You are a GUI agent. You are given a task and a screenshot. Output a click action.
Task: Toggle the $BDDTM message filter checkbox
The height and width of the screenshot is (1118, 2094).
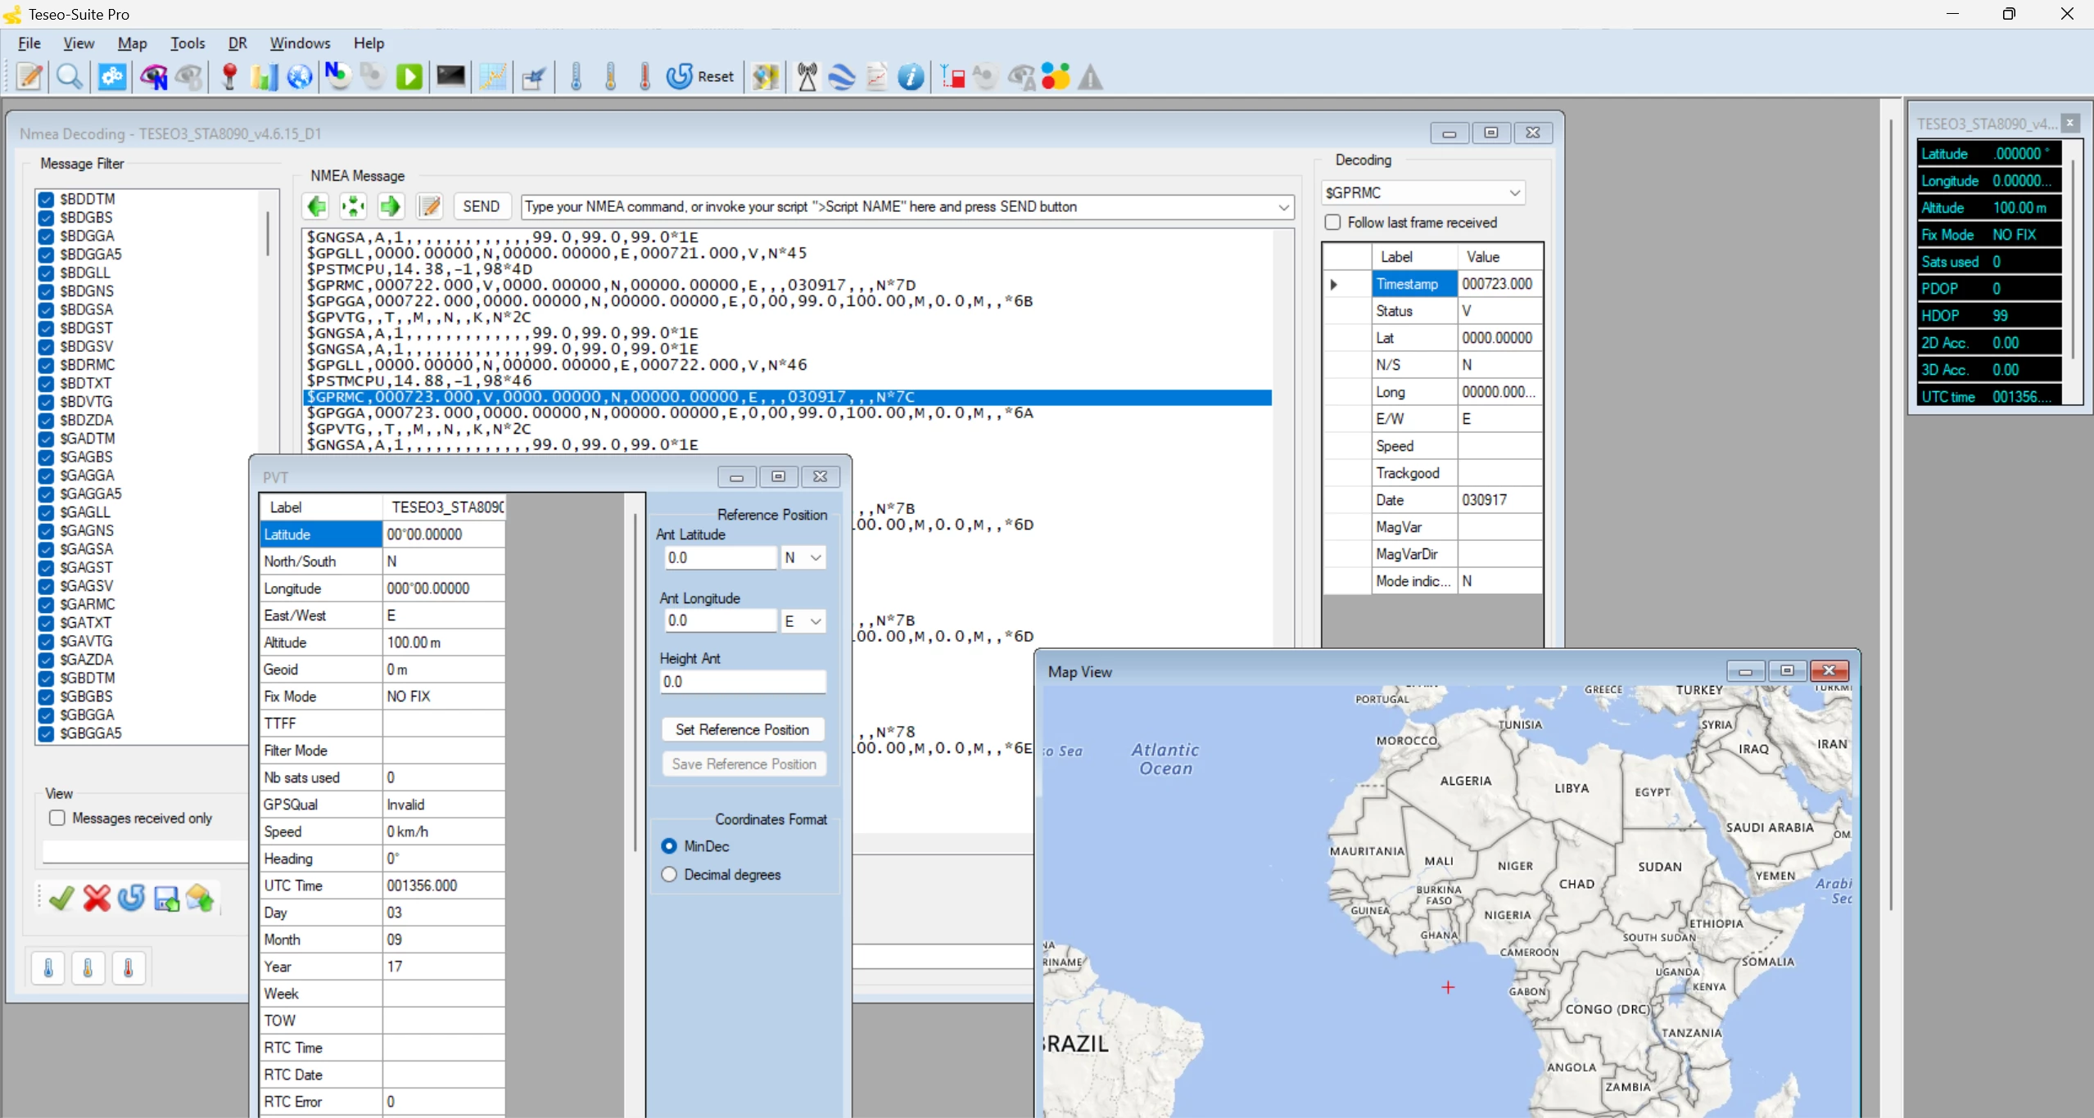tap(46, 199)
